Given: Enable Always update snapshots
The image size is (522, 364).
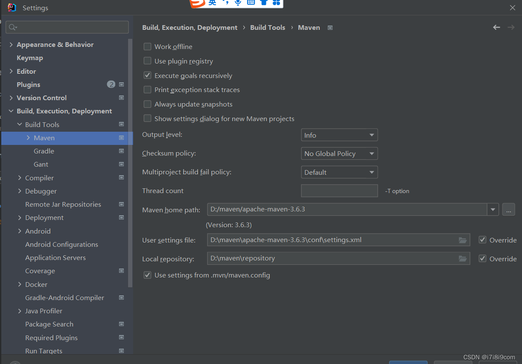Looking at the screenshot, I should 147,104.
